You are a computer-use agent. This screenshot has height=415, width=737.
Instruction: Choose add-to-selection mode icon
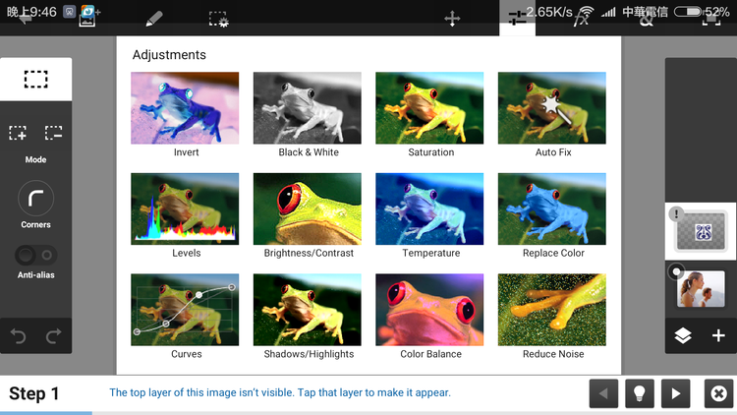[x=18, y=133]
